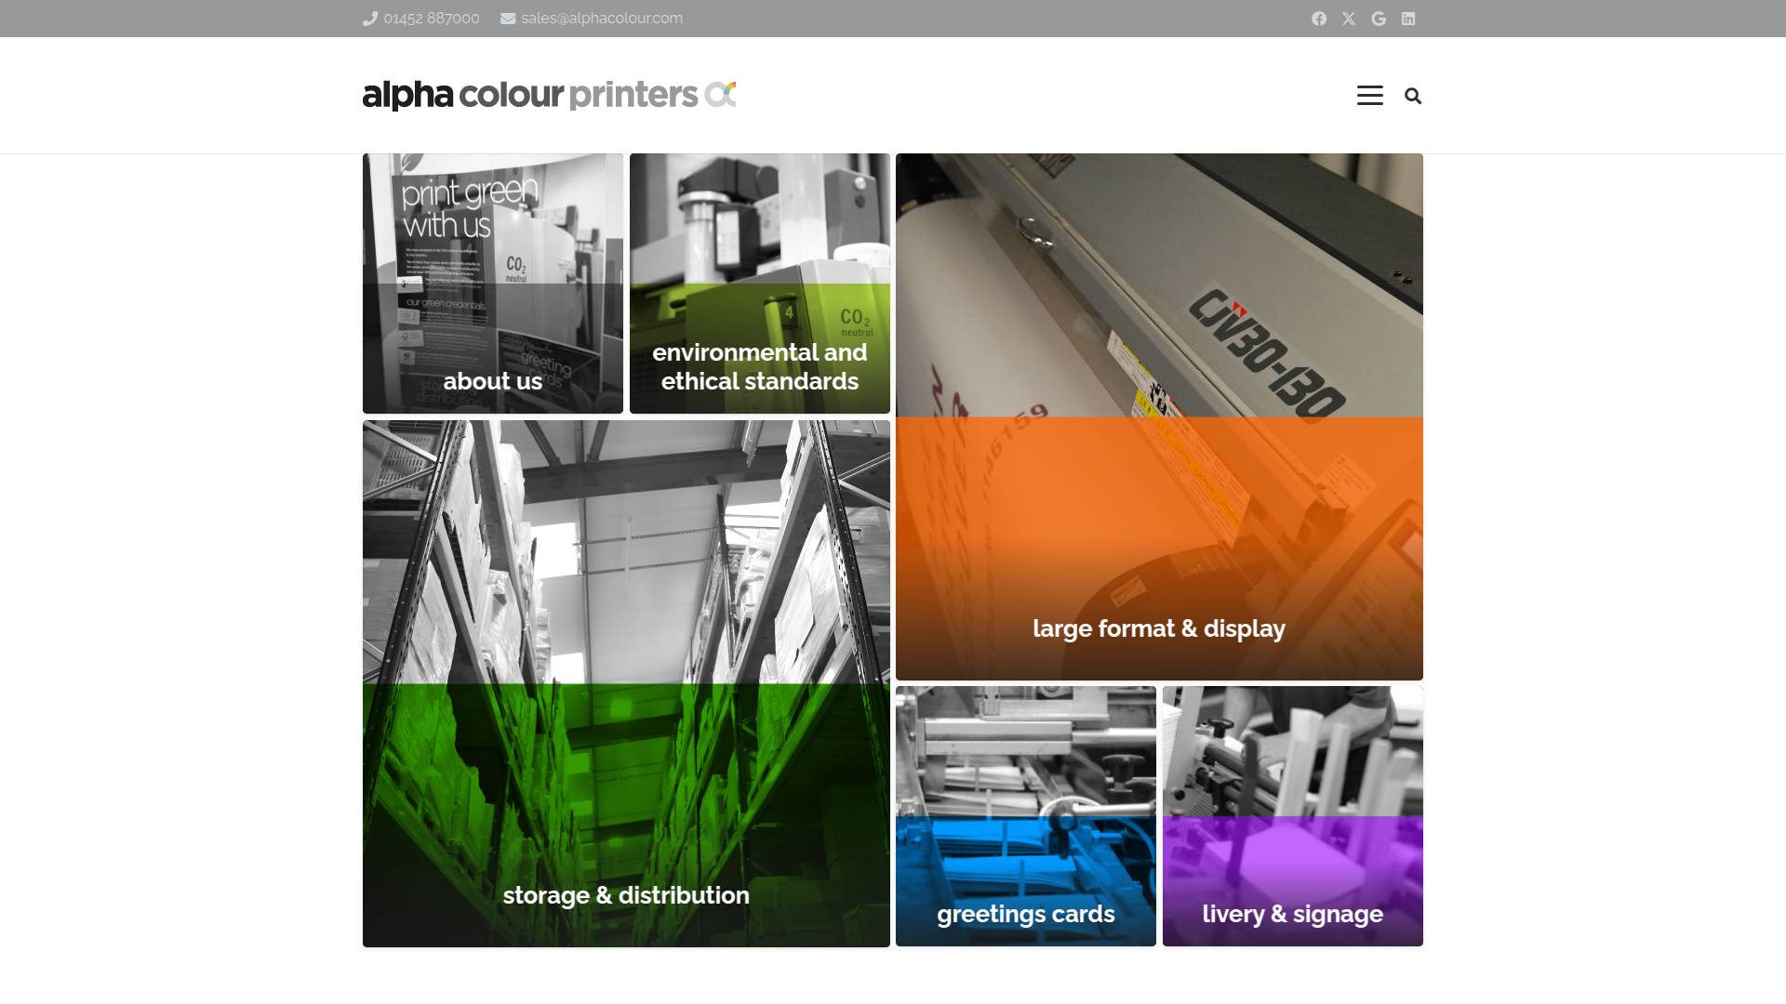The image size is (1786, 1004).
Task: Open environmental and ethical standards tile
Action: click(x=760, y=284)
